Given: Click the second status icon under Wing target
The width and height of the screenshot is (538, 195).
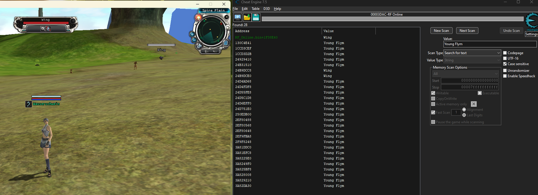Looking at the screenshot, I should pyautogui.click(x=48, y=29).
